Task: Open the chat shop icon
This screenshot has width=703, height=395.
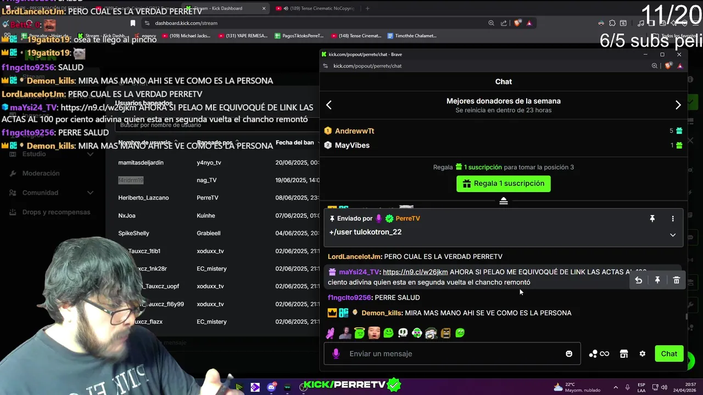Action: 624,354
